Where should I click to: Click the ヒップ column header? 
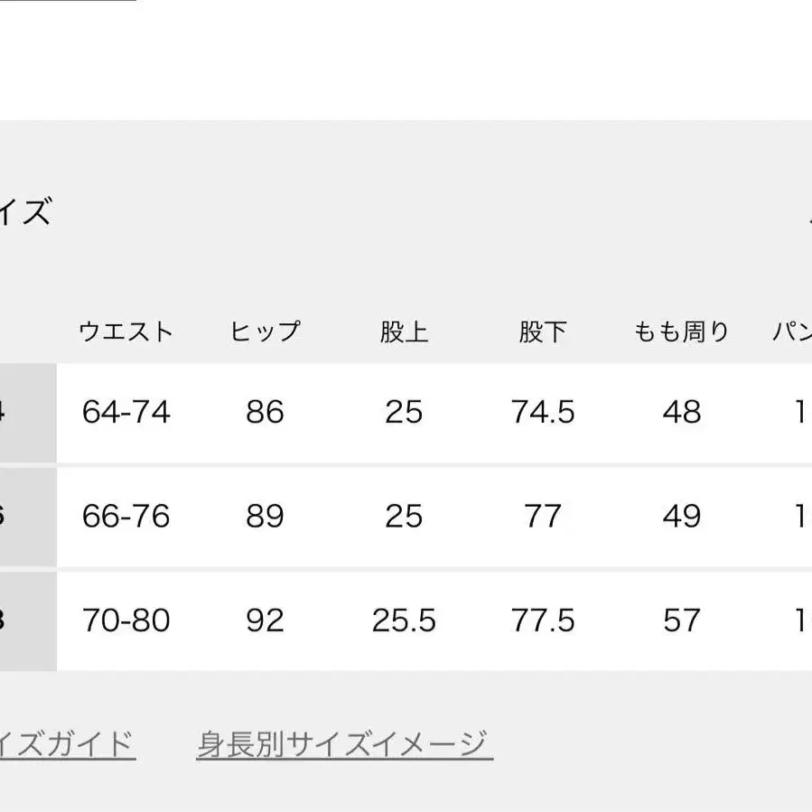[265, 332]
